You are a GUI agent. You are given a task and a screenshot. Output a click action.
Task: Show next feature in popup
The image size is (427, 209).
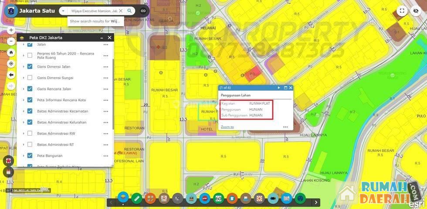(279, 88)
